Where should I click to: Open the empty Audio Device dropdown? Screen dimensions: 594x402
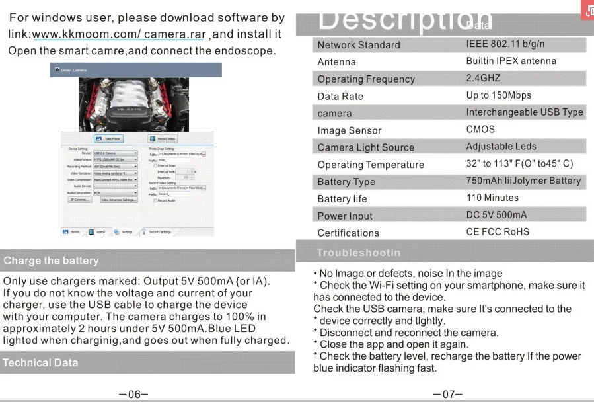point(116,186)
